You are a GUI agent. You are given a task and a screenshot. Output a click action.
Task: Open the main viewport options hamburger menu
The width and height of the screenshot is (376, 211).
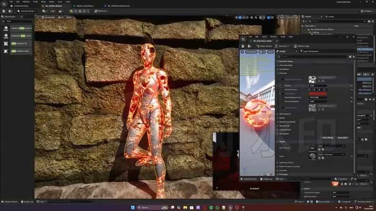pyautogui.click(x=38, y=17)
